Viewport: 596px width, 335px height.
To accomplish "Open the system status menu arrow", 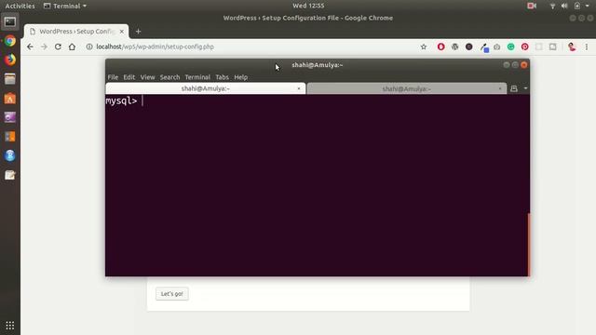I will 588,6.
